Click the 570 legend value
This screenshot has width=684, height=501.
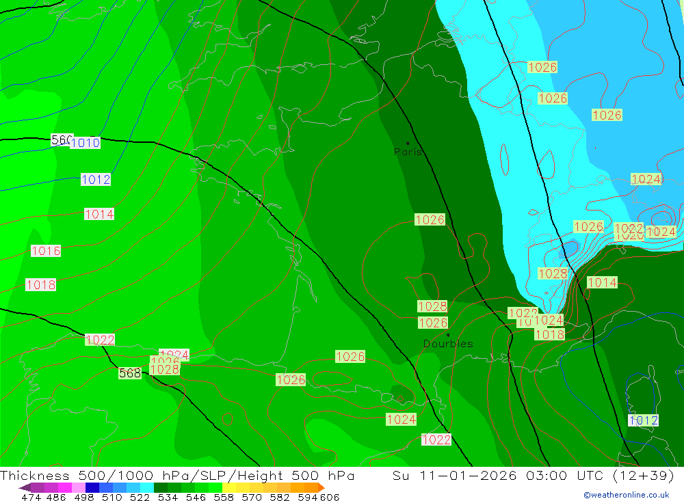click(251, 497)
